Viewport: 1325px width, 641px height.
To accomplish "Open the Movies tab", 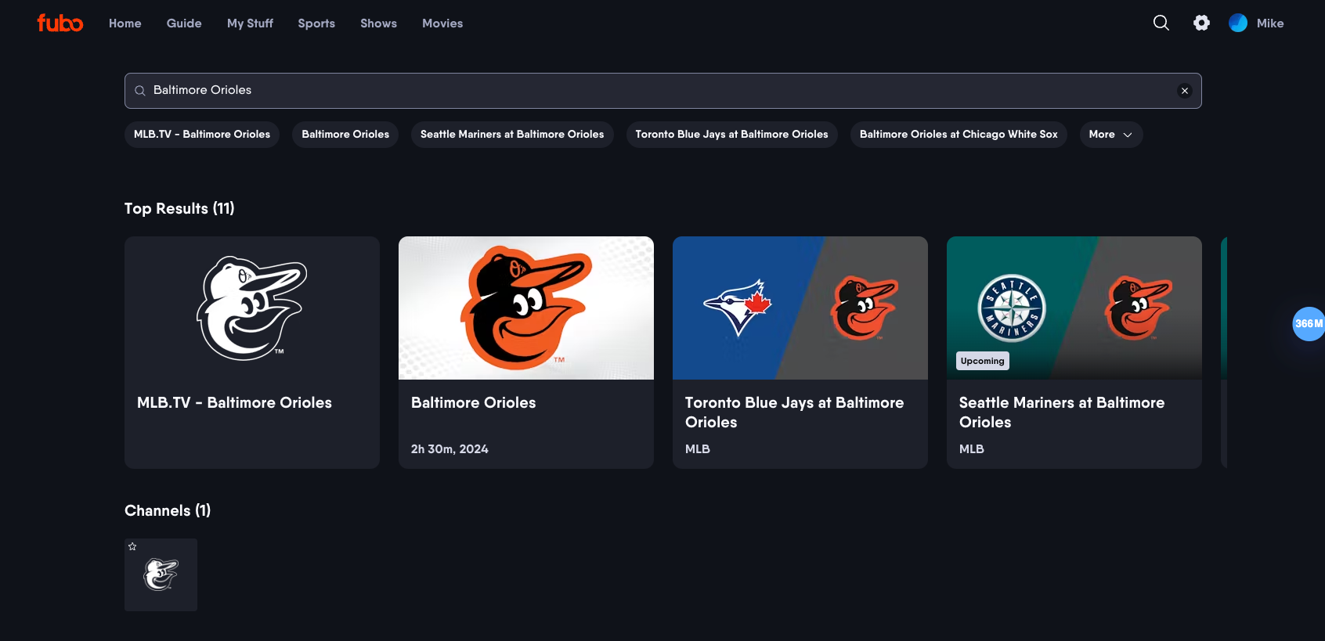I will 442,23.
